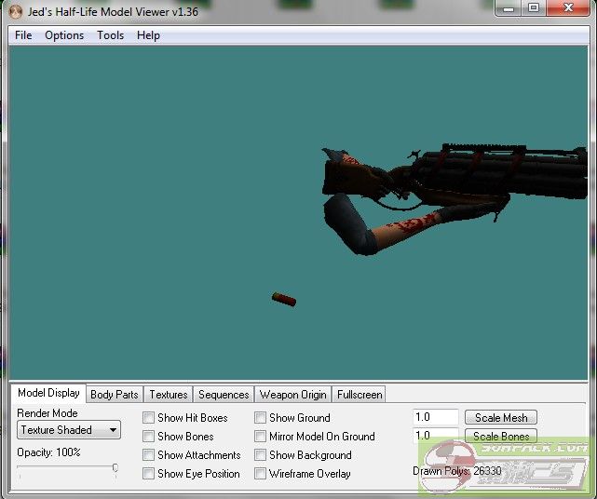Viewport: 597px width, 499px height.
Task: Tick the Show Eye Position checkbox
Action: (149, 474)
